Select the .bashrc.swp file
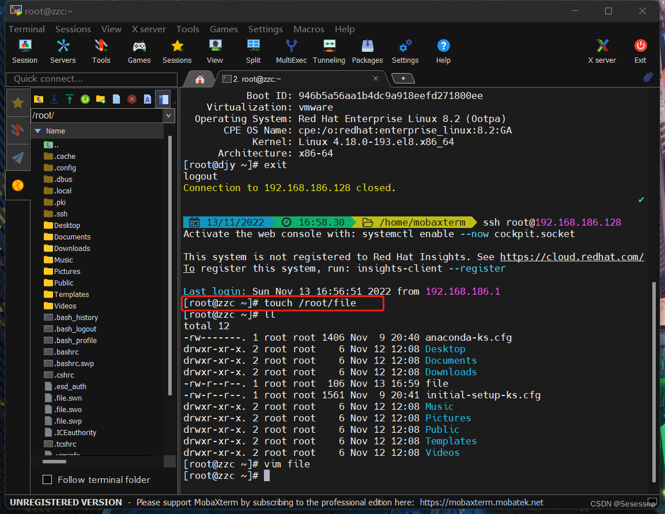Image resolution: width=665 pixels, height=514 pixels. pyautogui.click(x=69, y=364)
